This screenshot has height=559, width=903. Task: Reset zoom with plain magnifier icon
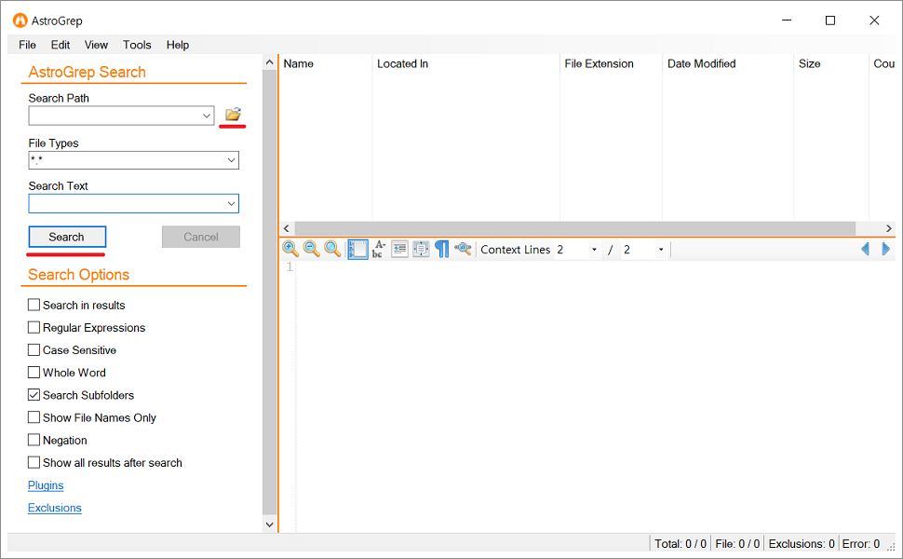(332, 249)
